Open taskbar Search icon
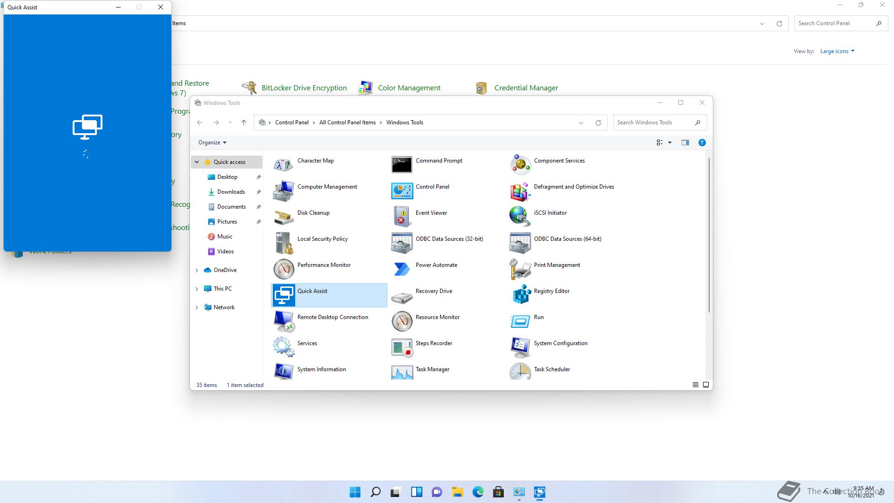Screen dimensions: 894x503 (x=375, y=492)
